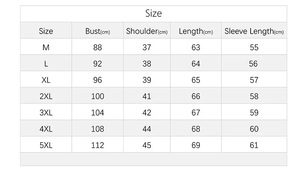Click the Size column header
The width and height of the screenshot is (307, 171).
[x=46, y=31]
